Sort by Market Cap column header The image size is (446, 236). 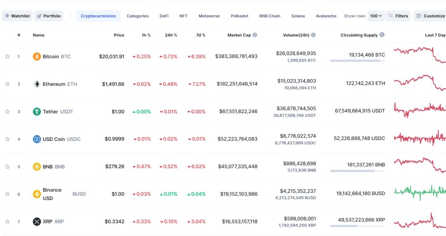pyautogui.click(x=239, y=35)
